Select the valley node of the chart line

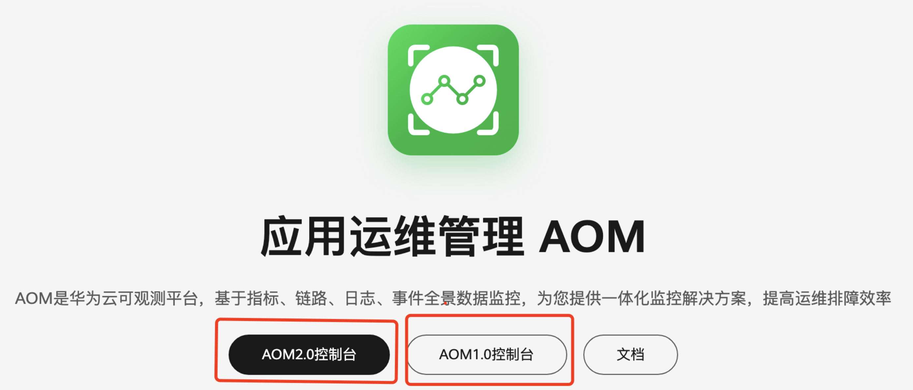pos(462,99)
